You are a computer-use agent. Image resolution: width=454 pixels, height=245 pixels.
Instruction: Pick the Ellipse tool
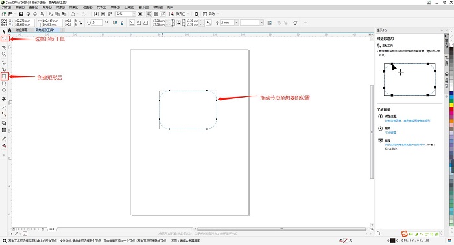(4, 83)
